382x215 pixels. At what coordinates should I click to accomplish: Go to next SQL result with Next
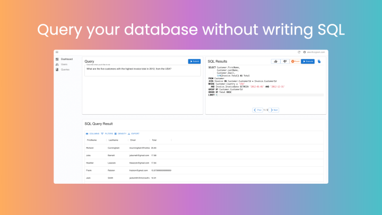[x=274, y=110]
